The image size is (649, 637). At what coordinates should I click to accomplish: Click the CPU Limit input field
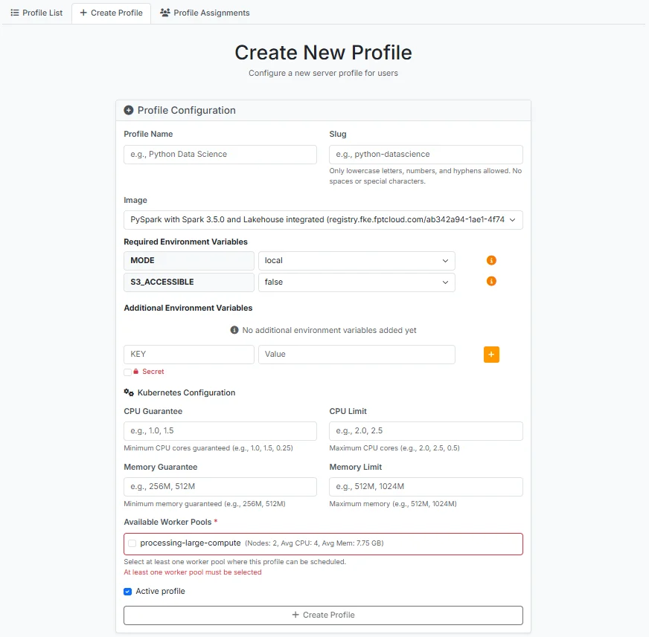426,431
